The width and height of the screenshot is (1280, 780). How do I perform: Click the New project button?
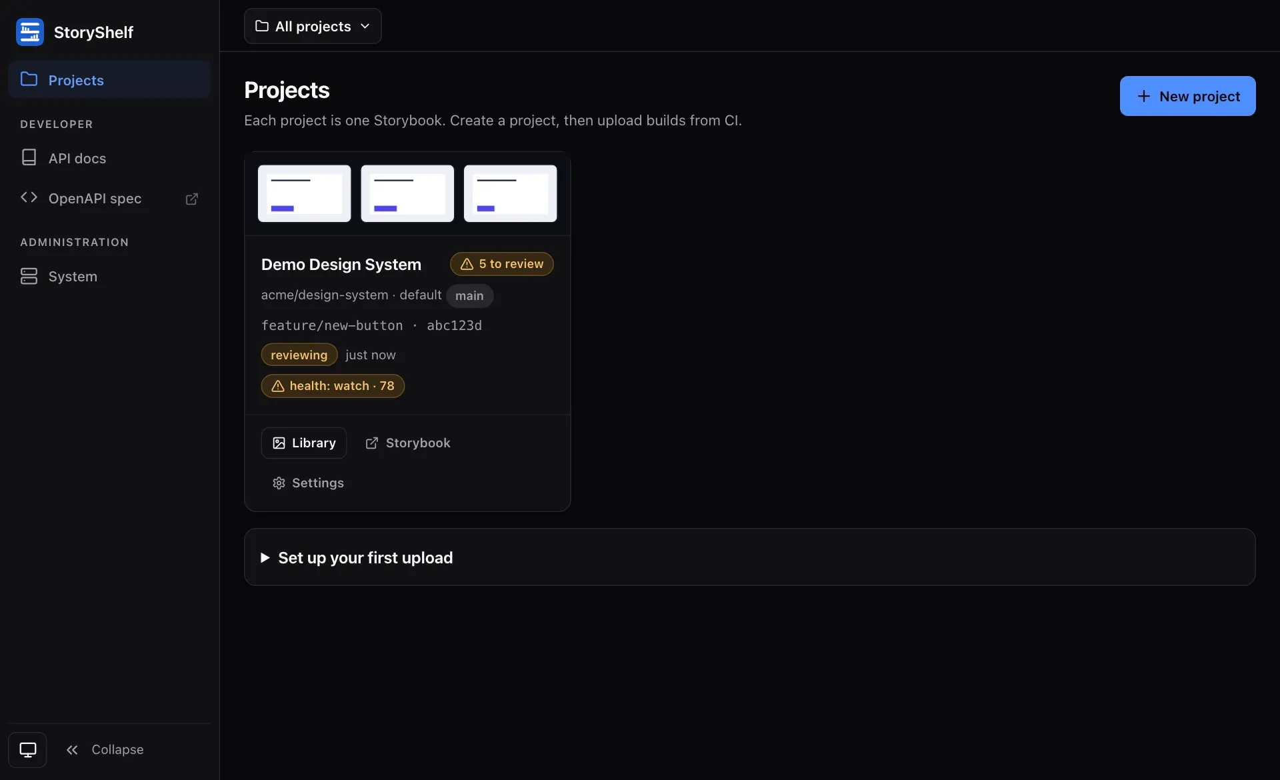1187,96
